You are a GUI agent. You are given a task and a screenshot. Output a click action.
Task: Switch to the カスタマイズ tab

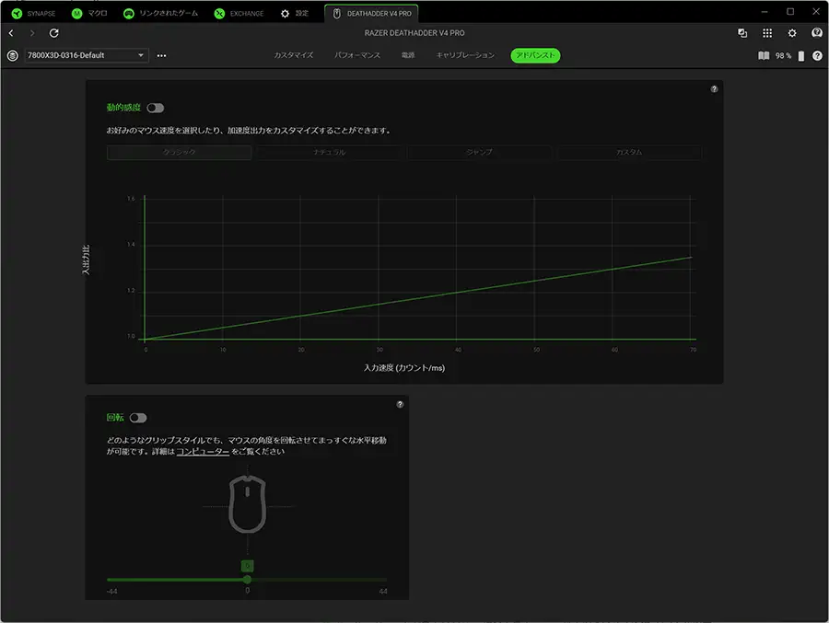(x=294, y=55)
